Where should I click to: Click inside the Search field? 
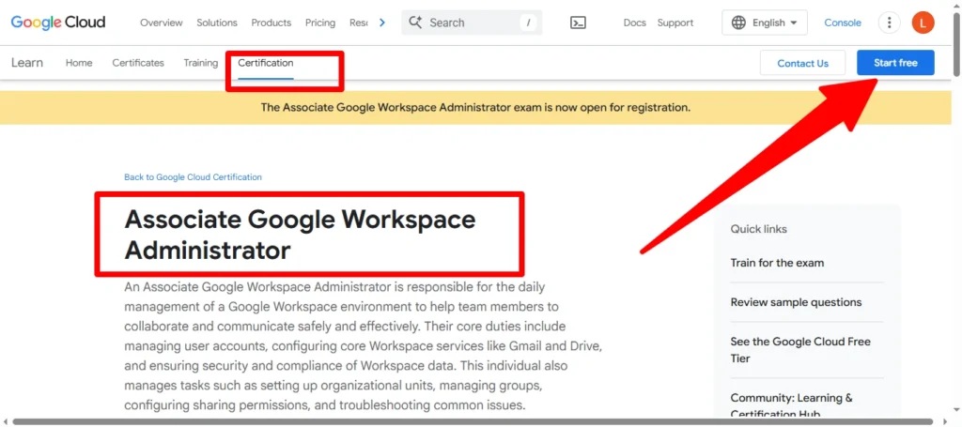tap(472, 23)
